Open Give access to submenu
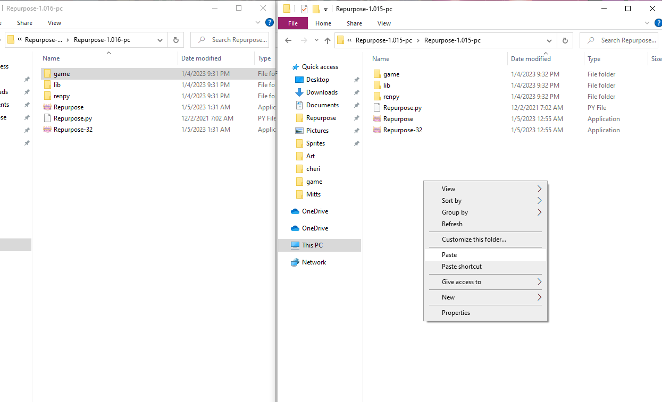Screen dimensions: 662x402 [x=485, y=282]
